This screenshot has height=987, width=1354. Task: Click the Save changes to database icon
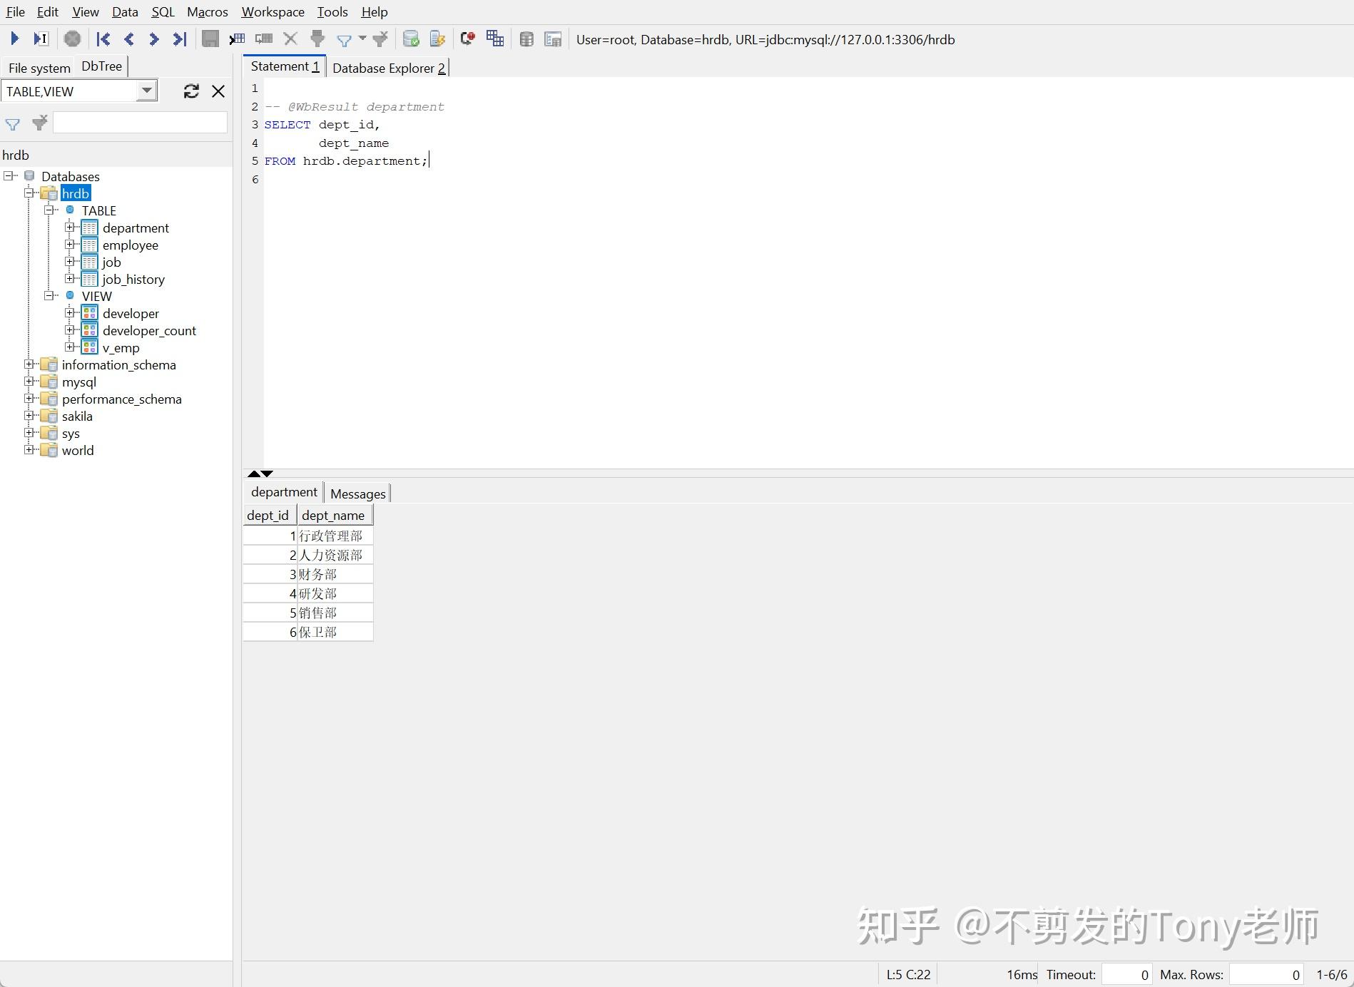[210, 39]
